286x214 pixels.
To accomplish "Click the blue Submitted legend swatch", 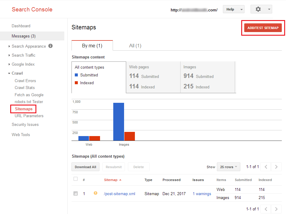I will tap(76, 75).
